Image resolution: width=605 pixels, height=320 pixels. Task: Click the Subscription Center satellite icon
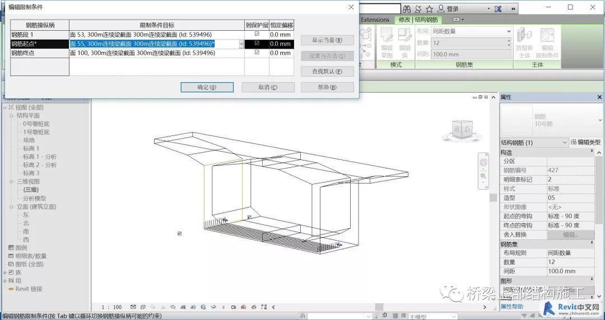[x=418, y=8]
